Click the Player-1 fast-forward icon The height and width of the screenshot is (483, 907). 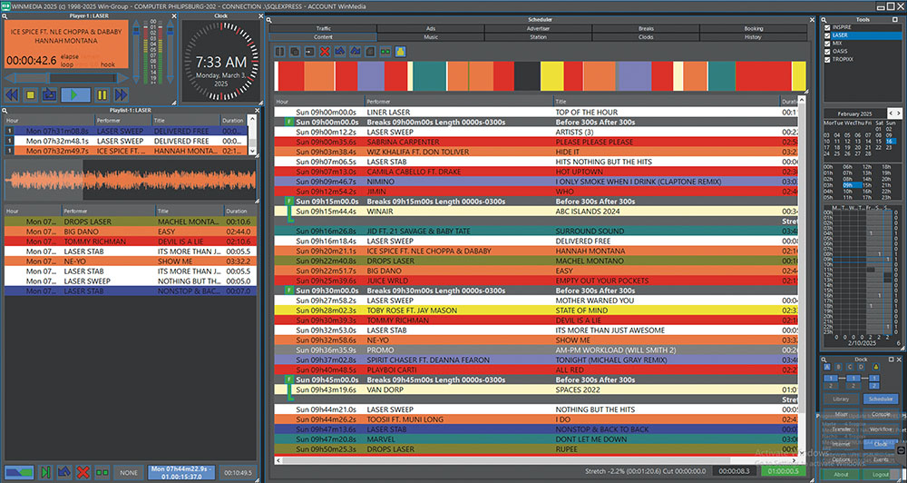[120, 94]
